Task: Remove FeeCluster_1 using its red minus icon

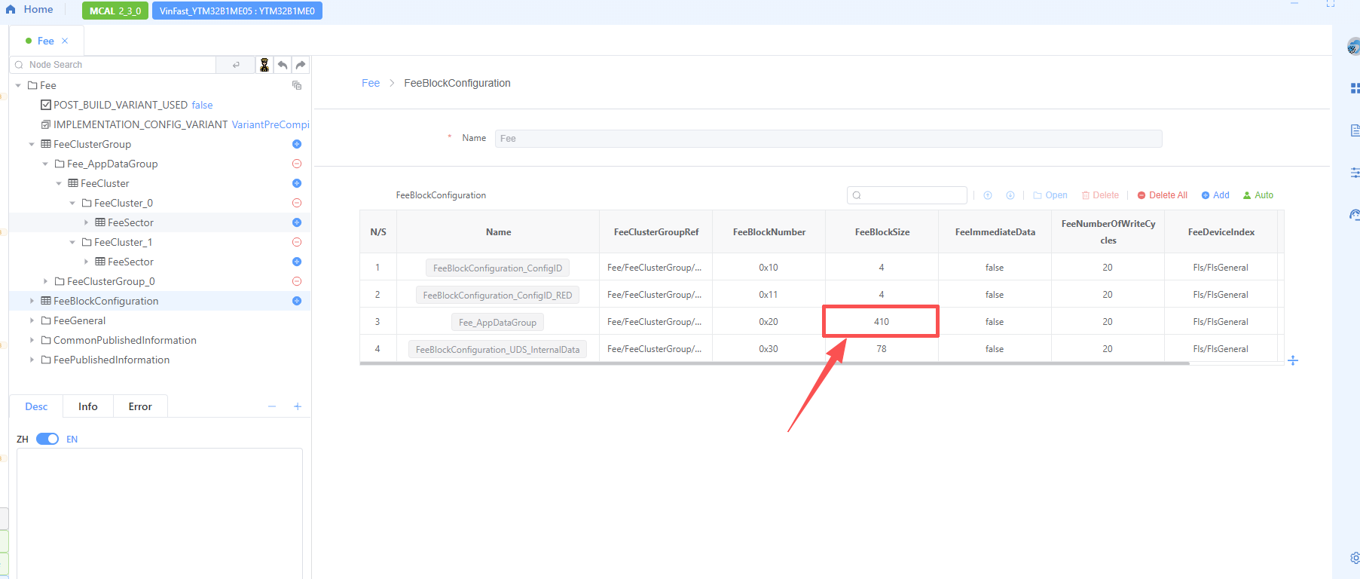Action: pyautogui.click(x=297, y=242)
